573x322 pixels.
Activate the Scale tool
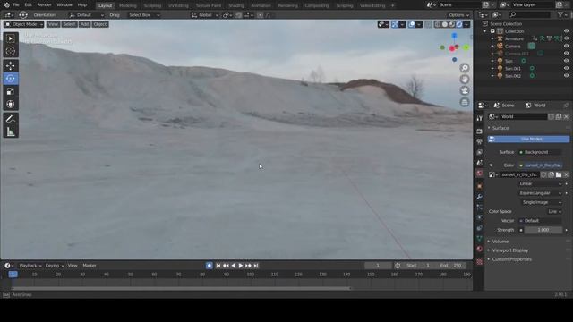(11, 91)
